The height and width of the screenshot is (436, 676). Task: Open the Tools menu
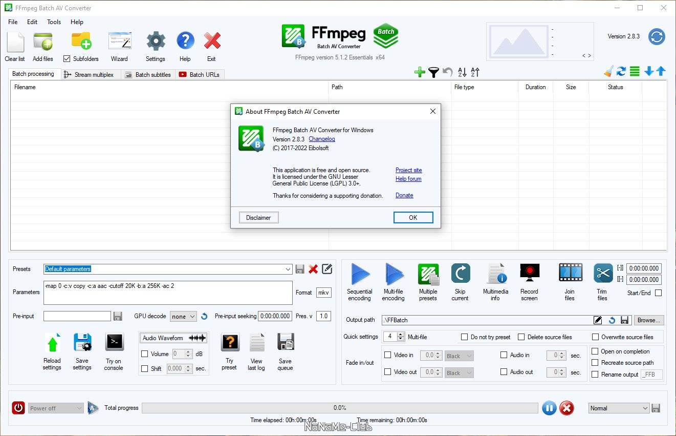pyautogui.click(x=54, y=22)
